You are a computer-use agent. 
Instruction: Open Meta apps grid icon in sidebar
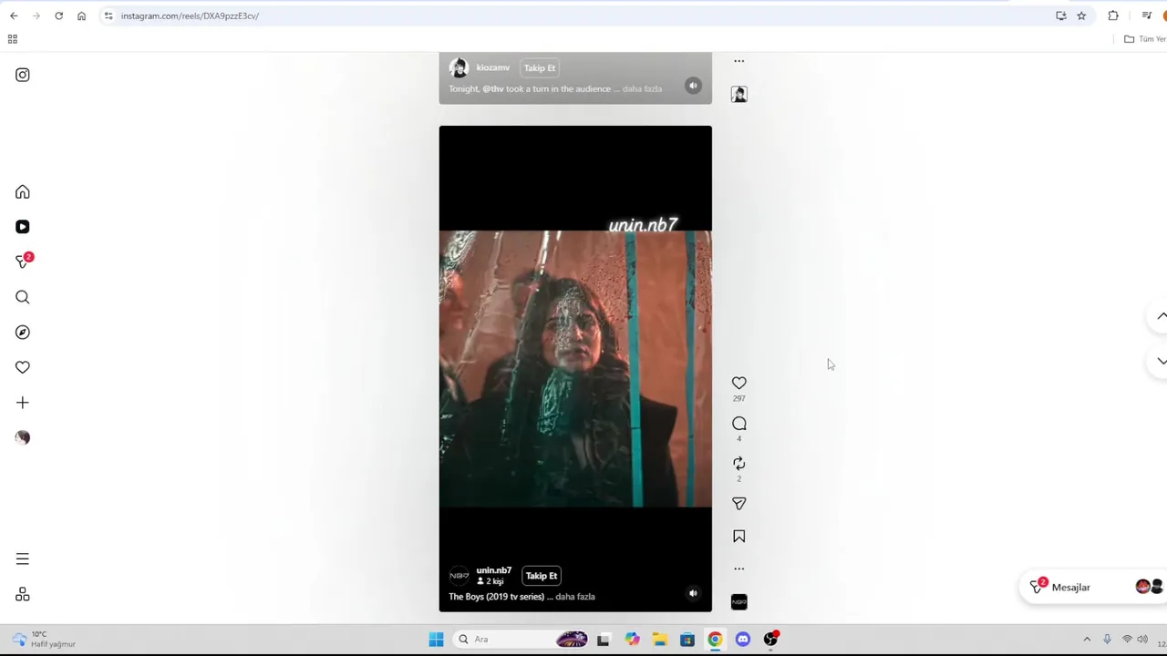coord(23,594)
